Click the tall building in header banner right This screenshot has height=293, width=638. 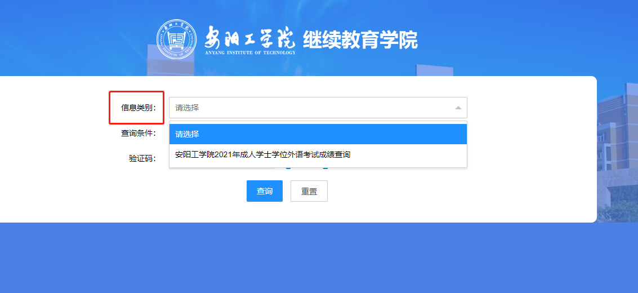coord(434,70)
